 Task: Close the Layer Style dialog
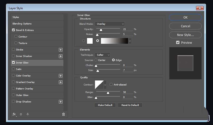coord(200,8)
